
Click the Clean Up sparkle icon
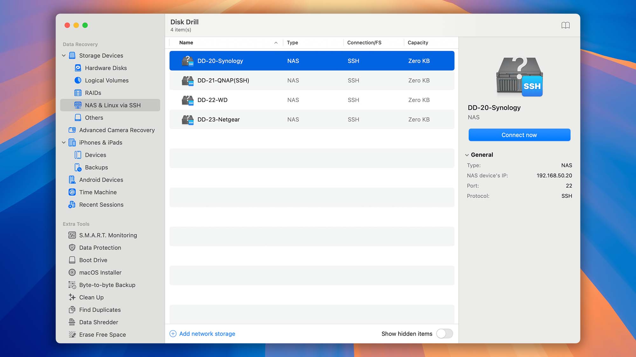[x=72, y=297]
